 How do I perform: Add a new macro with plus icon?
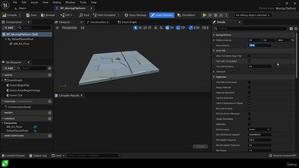pyautogui.click(x=50, y=113)
